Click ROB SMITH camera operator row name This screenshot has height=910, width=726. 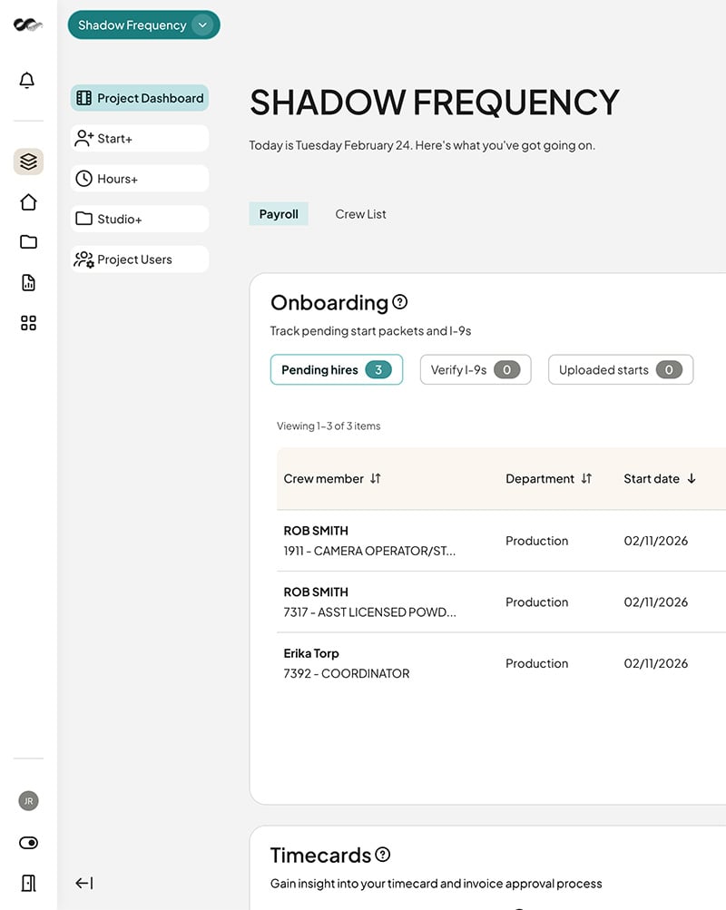tap(316, 531)
